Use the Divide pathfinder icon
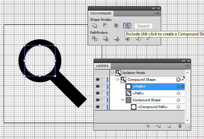204x139 pixels. point(95,39)
